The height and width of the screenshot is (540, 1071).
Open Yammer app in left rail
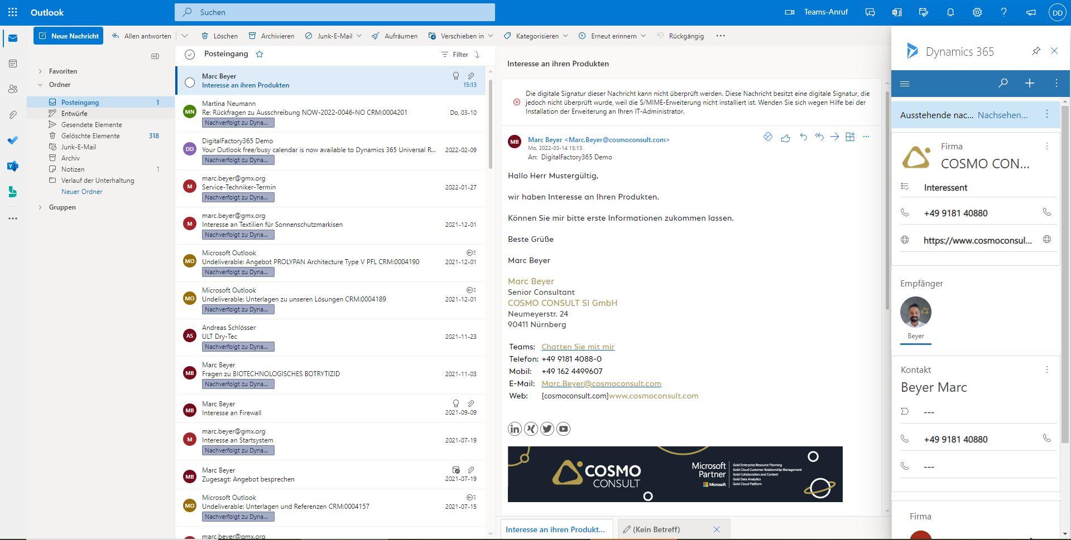(x=13, y=166)
